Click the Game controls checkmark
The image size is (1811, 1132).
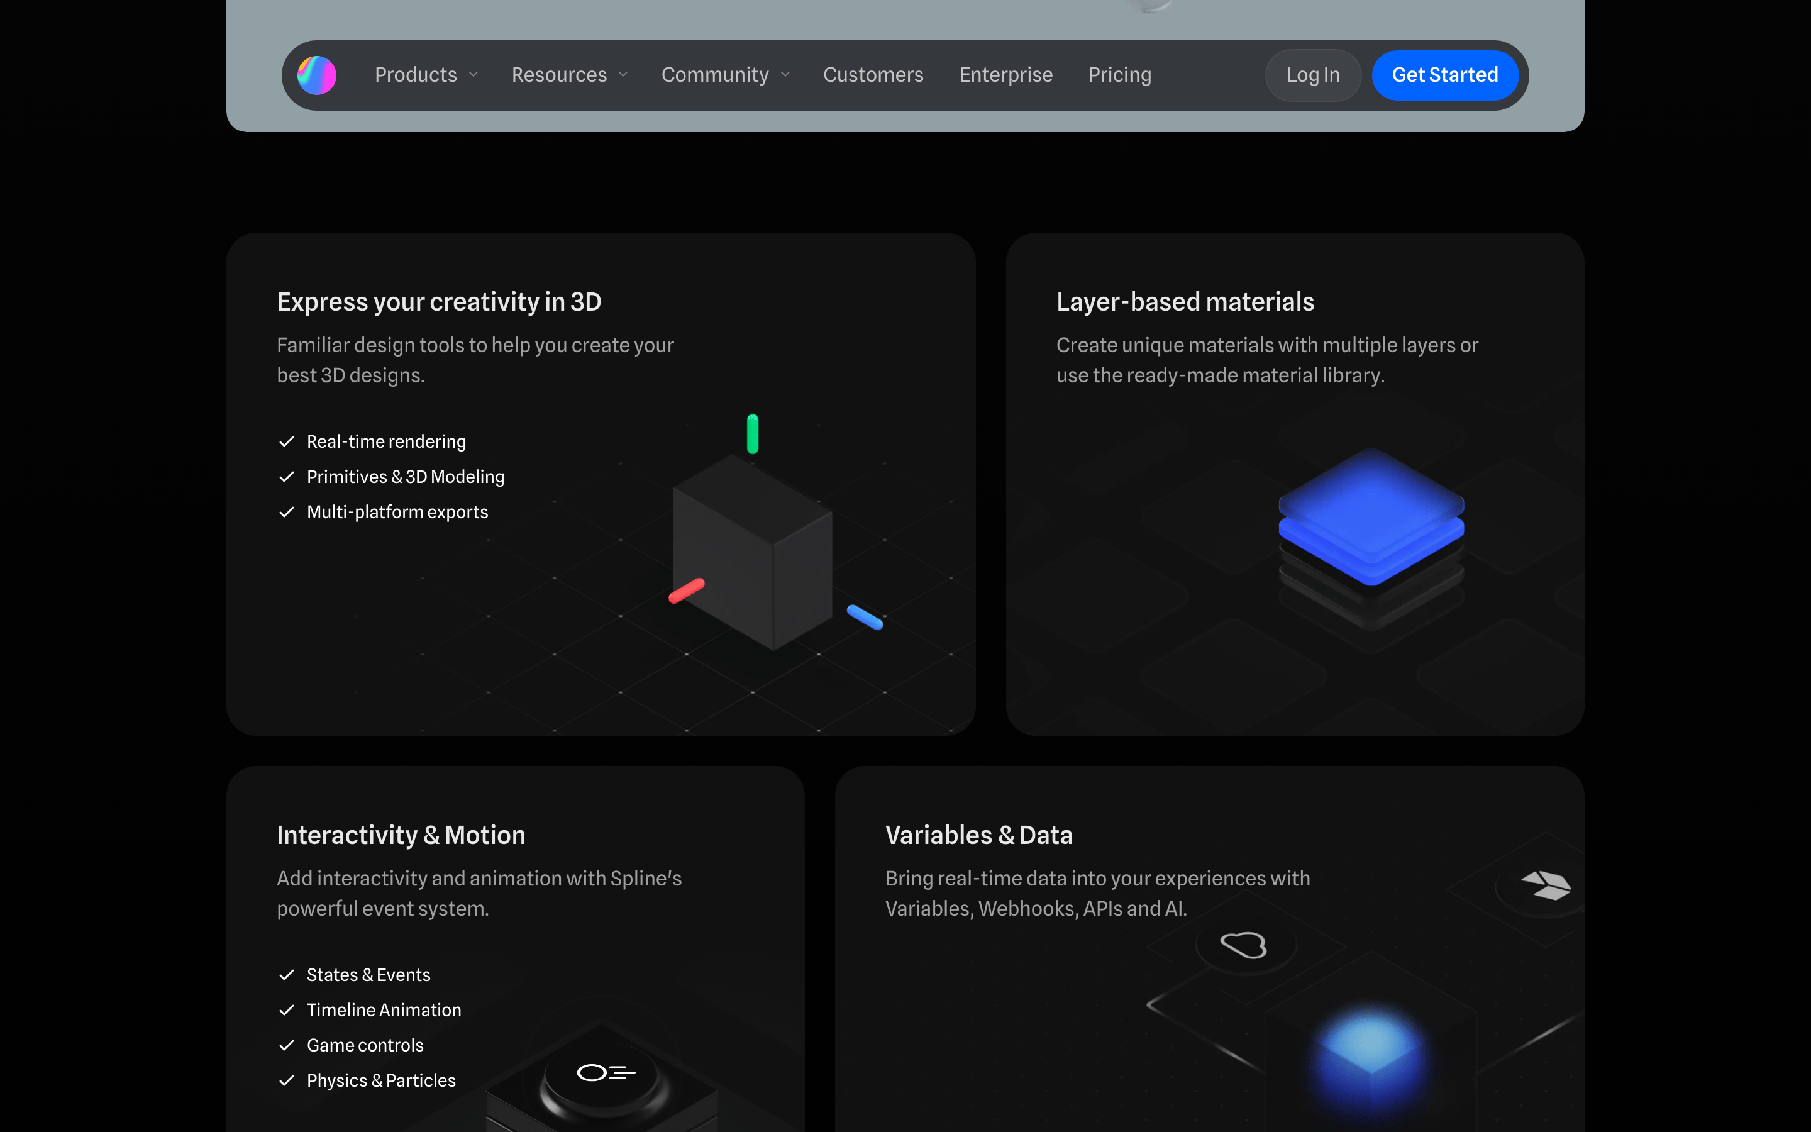pos(286,1045)
